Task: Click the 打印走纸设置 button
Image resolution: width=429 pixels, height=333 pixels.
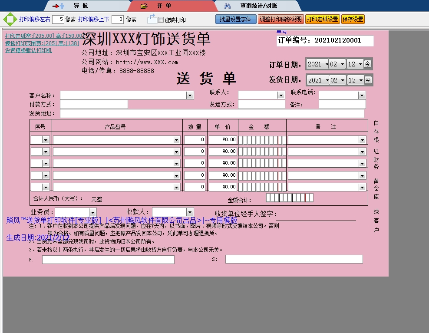Action: pos(322,19)
